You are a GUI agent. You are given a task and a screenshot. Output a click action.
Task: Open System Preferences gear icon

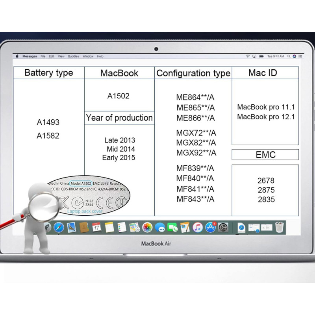(223, 228)
